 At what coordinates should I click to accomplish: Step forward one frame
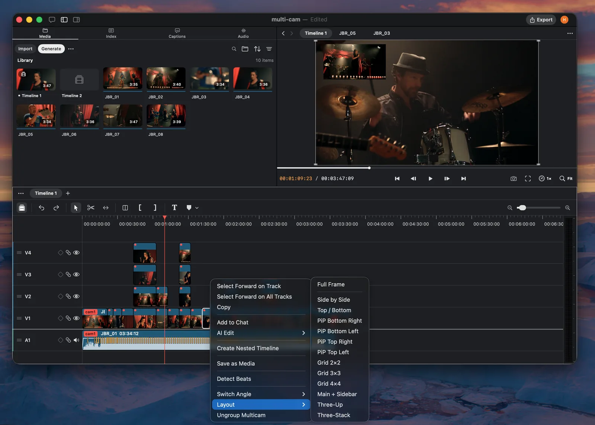pyautogui.click(x=447, y=179)
